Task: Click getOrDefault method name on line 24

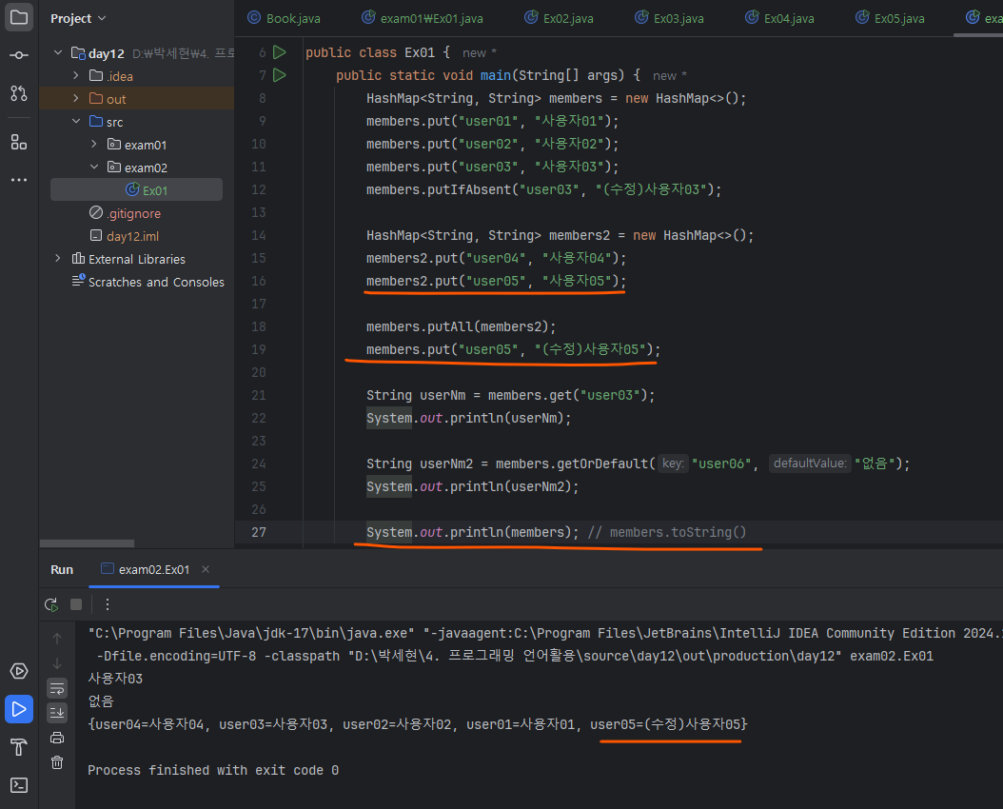Action: click(x=602, y=464)
